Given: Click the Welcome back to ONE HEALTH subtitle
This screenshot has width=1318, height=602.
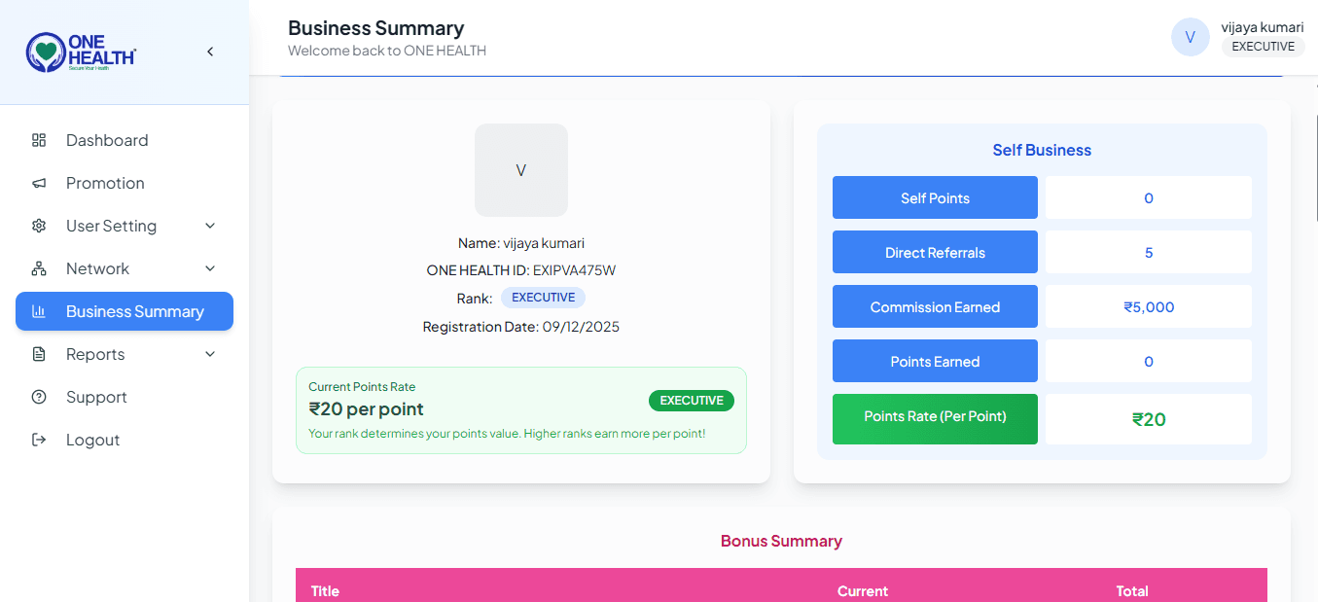Looking at the screenshot, I should pos(387,51).
